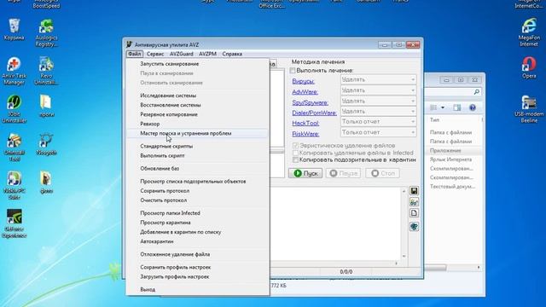Open the Spy/Spyware action dropdown
The image size is (546, 307).
point(378,101)
